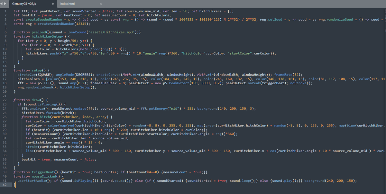Click the unsaved dot on the Genuary03-v02.js tab

point(52,4)
